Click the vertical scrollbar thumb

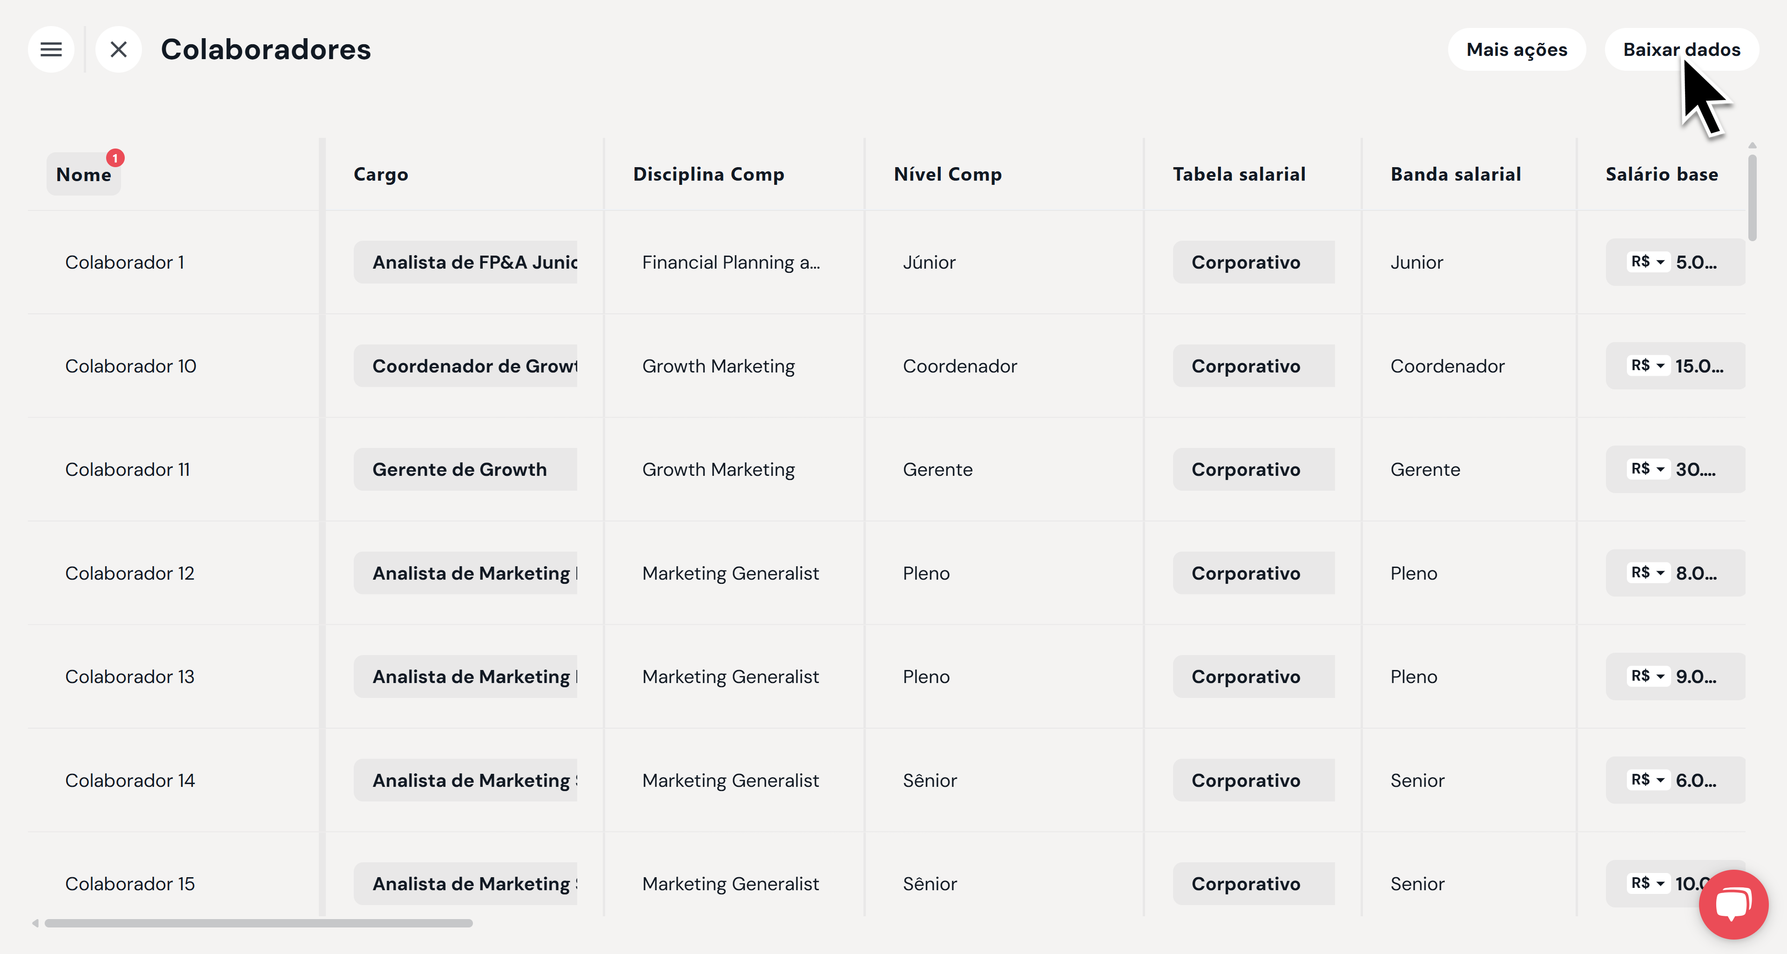click(x=1752, y=198)
